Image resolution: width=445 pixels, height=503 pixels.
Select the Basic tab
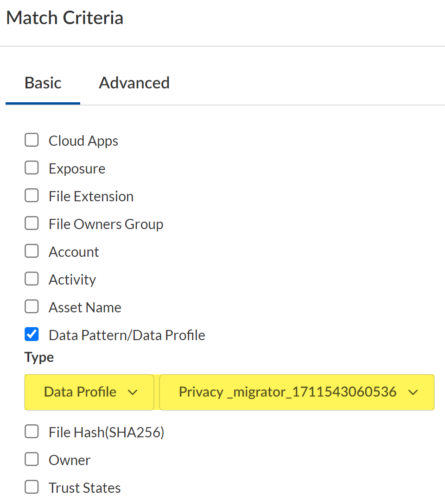point(43,83)
